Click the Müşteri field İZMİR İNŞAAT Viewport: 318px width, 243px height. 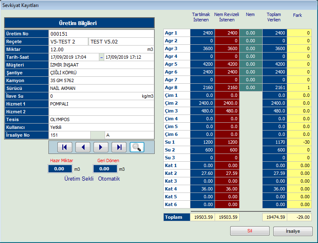coord(101,65)
